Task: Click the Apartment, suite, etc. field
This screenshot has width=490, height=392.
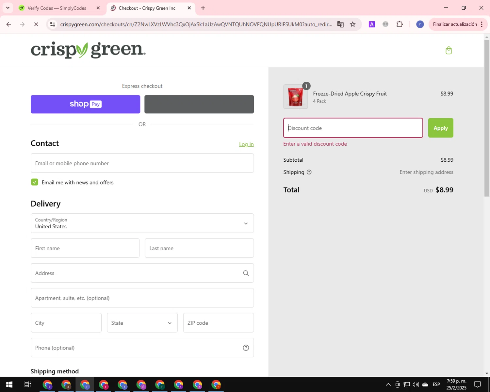Action: click(142, 298)
